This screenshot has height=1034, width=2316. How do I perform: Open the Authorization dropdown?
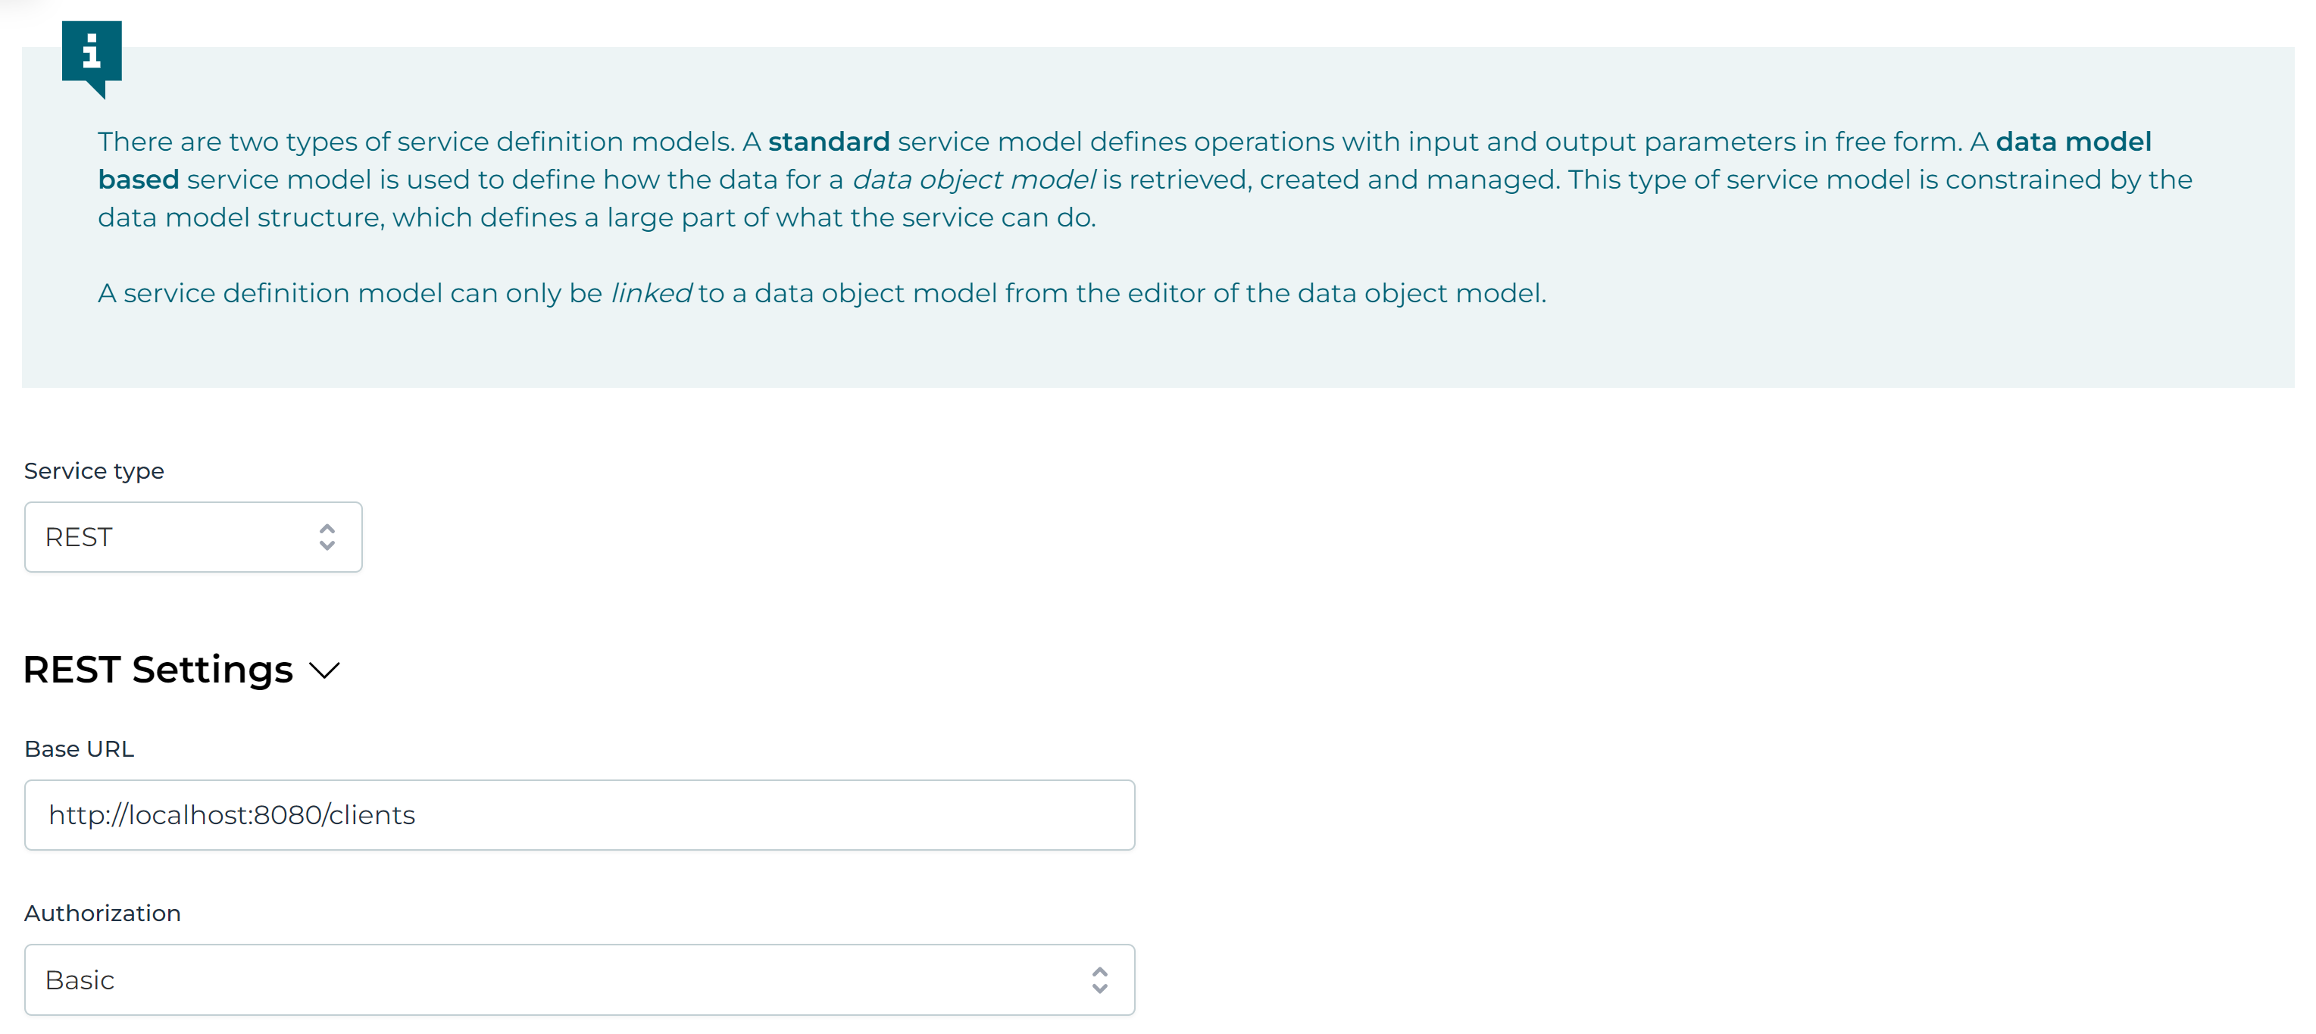point(579,979)
